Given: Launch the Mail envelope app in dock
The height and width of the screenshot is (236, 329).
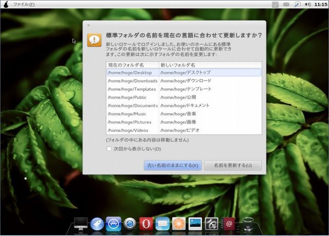Looking at the screenshot, I should [x=162, y=224].
